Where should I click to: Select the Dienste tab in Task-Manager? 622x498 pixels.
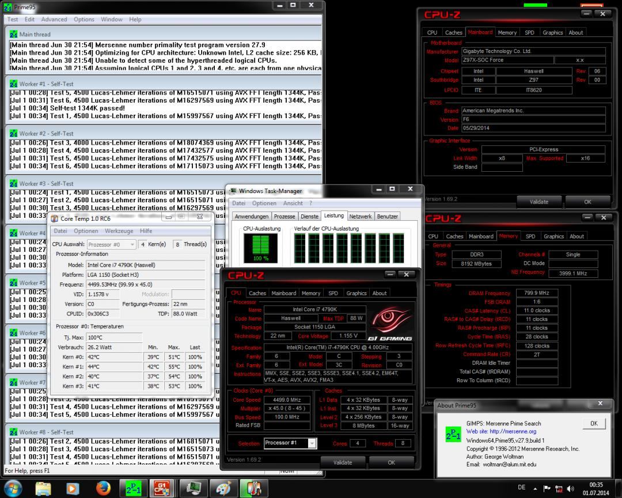pos(309,217)
